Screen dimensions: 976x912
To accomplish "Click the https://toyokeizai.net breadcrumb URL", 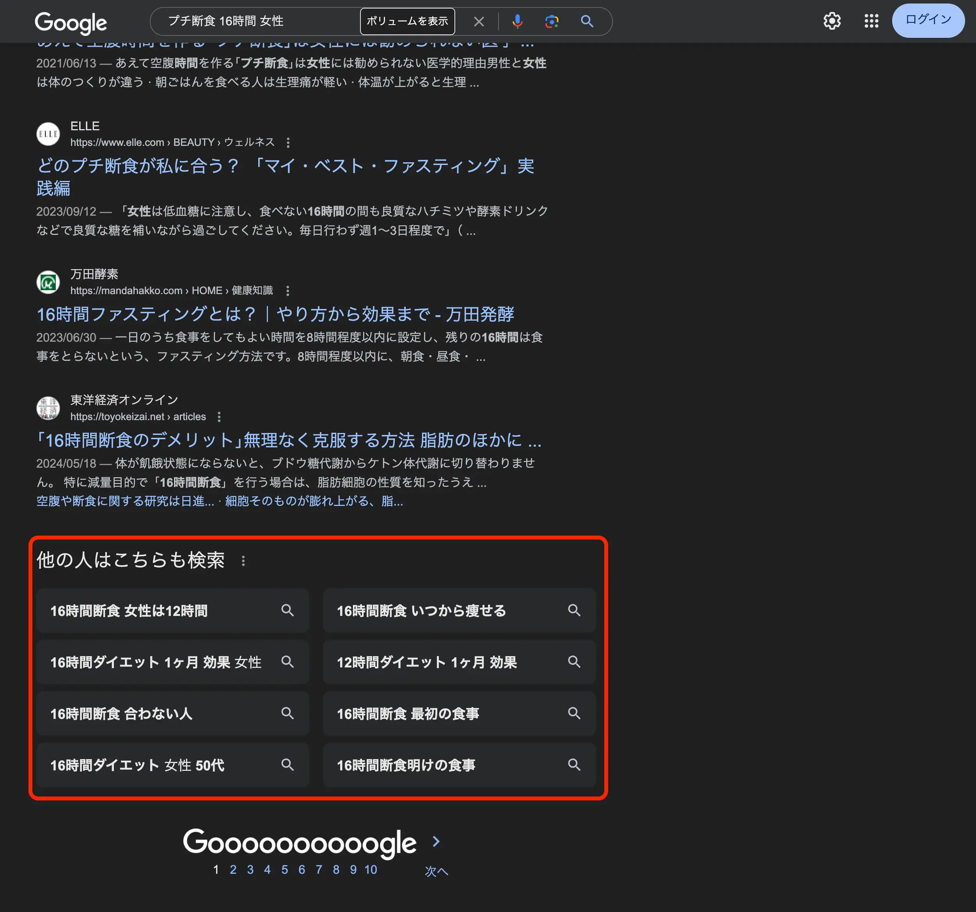I will pyautogui.click(x=117, y=417).
